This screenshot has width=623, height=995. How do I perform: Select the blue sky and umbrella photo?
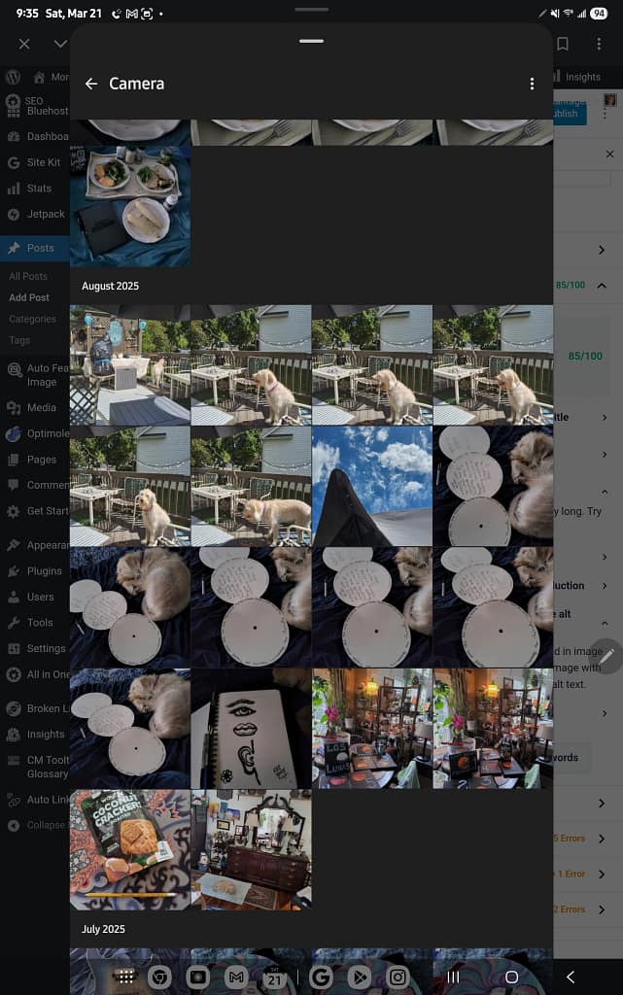point(372,486)
